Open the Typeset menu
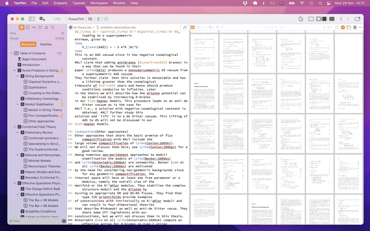This screenshot has width=370, height=231. pos(79,3)
